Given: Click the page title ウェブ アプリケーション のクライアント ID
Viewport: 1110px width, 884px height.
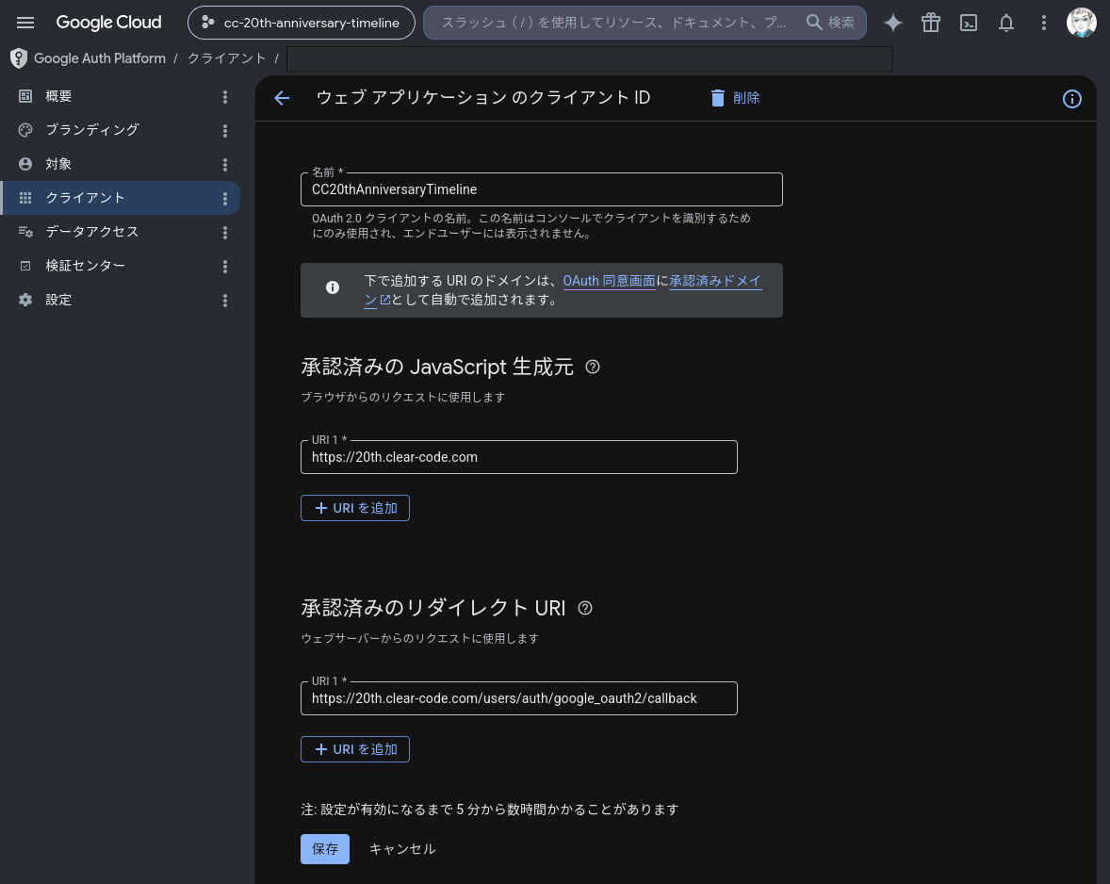Looking at the screenshot, I should pos(482,98).
